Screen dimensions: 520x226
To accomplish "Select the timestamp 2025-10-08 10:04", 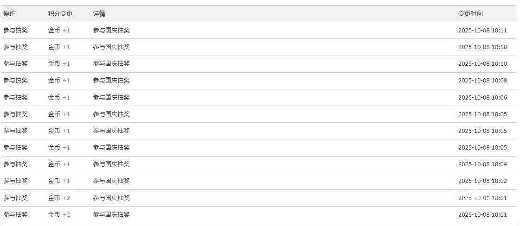I will coord(482,164).
